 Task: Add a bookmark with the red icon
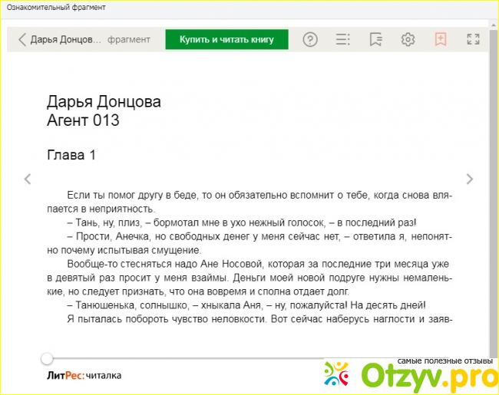click(x=441, y=40)
